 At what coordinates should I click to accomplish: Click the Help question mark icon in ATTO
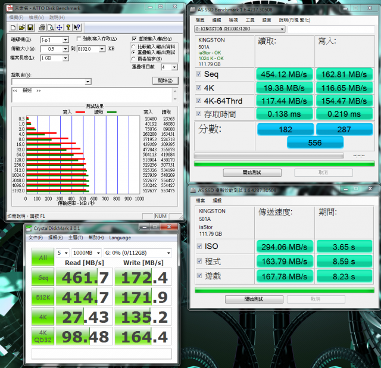pos(68,27)
